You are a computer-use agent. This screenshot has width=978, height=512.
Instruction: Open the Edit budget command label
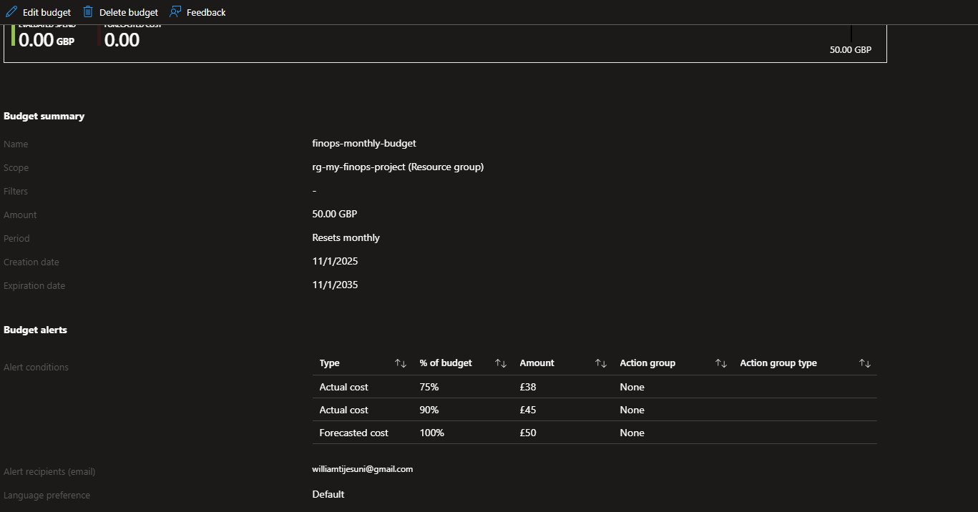tap(47, 12)
